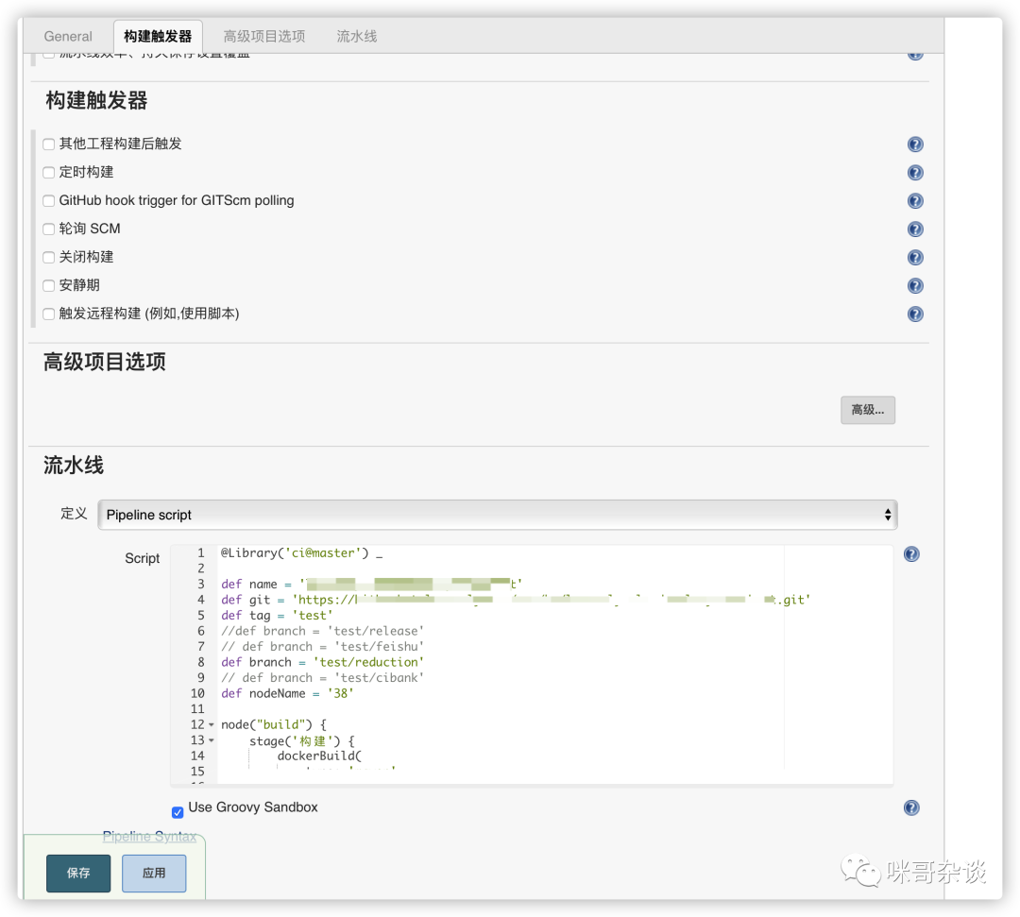Screen dimensions: 1020x917
Task: Click the commented 'test/cibank' branch line
Action: point(322,678)
